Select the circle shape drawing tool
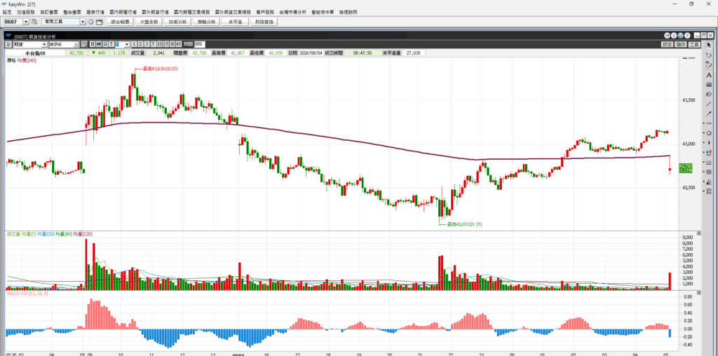Image resolution: width=718 pixels, height=356 pixels. pos(709,133)
